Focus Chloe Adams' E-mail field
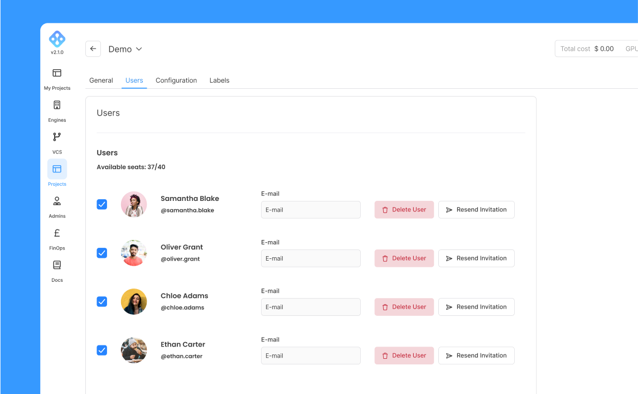Screen dimensions: 638x394 click(x=311, y=307)
